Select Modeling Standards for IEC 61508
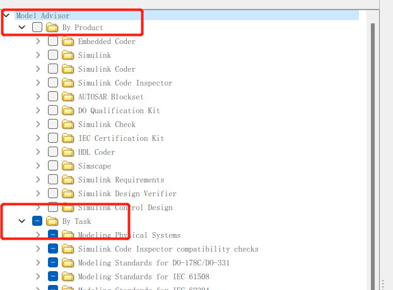 (144, 277)
